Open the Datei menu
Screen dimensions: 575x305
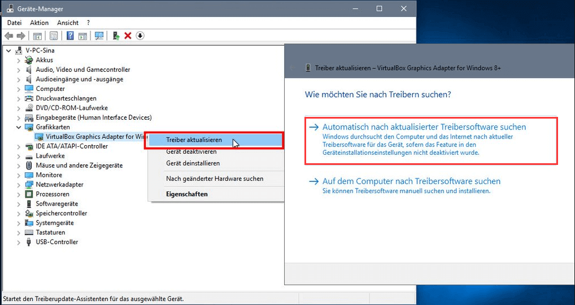click(14, 23)
